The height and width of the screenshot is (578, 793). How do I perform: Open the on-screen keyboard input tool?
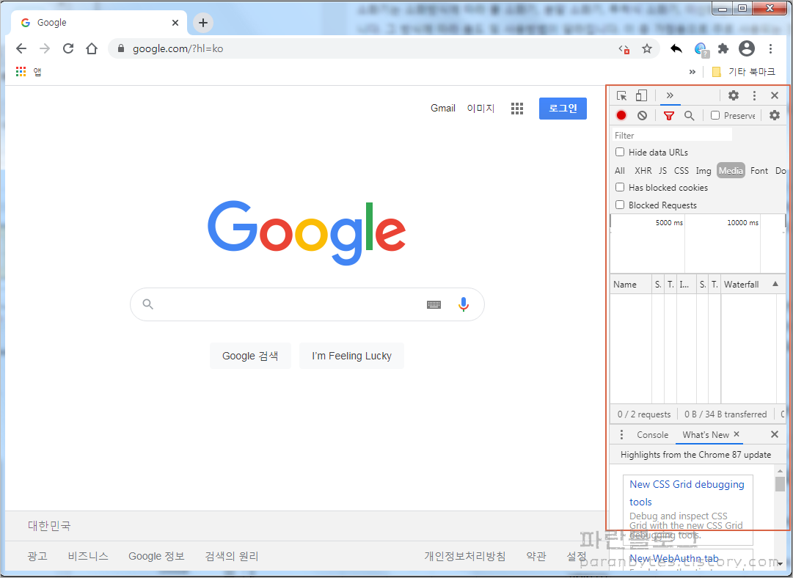pos(434,304)
